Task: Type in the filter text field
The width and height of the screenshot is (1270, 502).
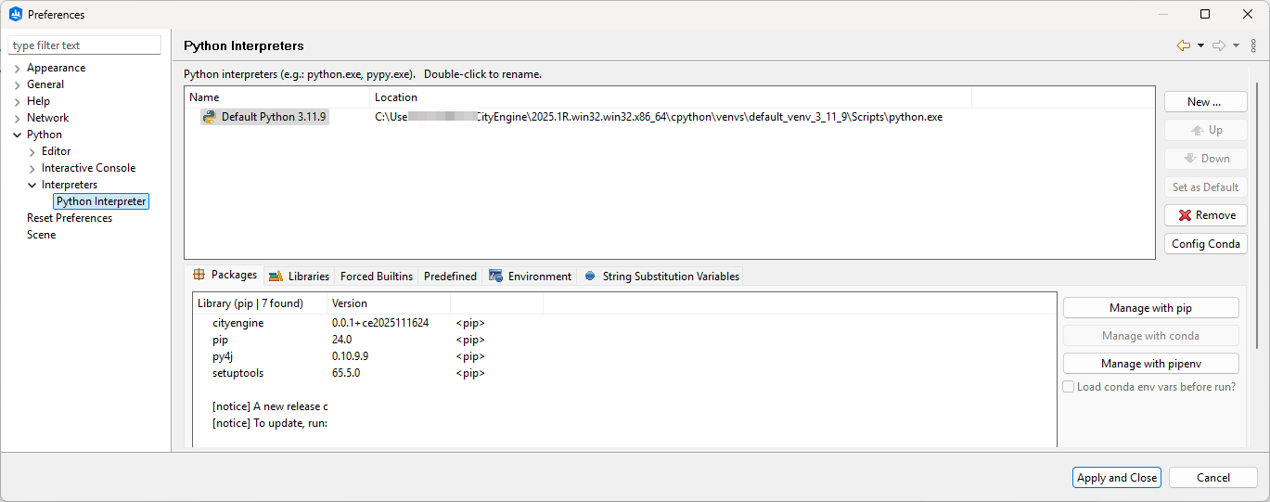Action: click(x=84, y=45)
